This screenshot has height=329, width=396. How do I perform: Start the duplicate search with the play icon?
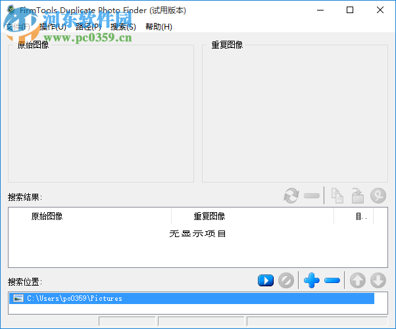[266, 280]
